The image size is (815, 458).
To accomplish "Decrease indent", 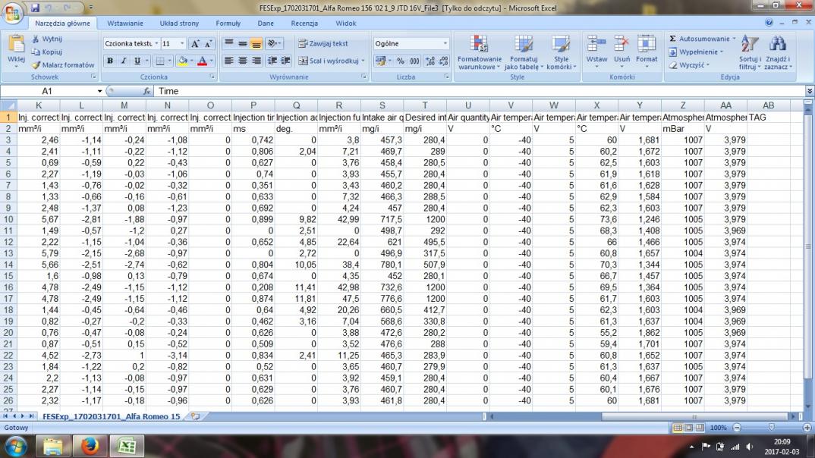I will click(272, 61).
